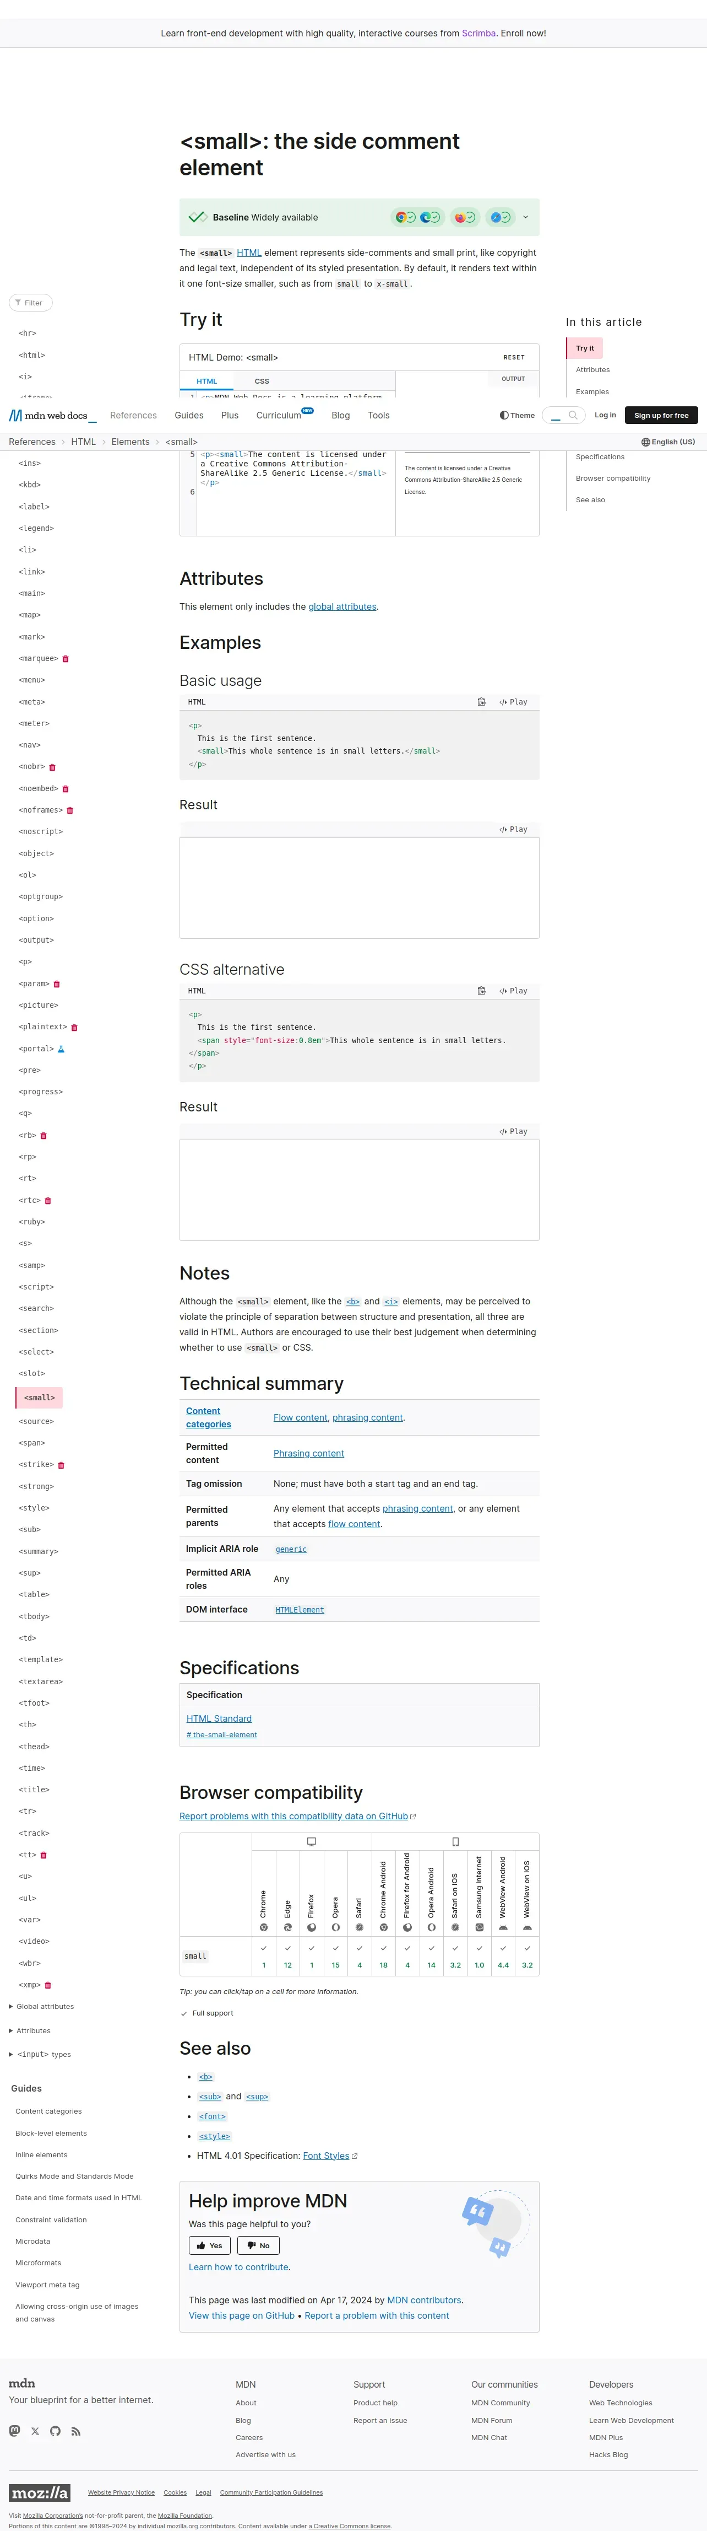Open the Blog menu item
This screenshot has width=707, height=2531.
341,416
